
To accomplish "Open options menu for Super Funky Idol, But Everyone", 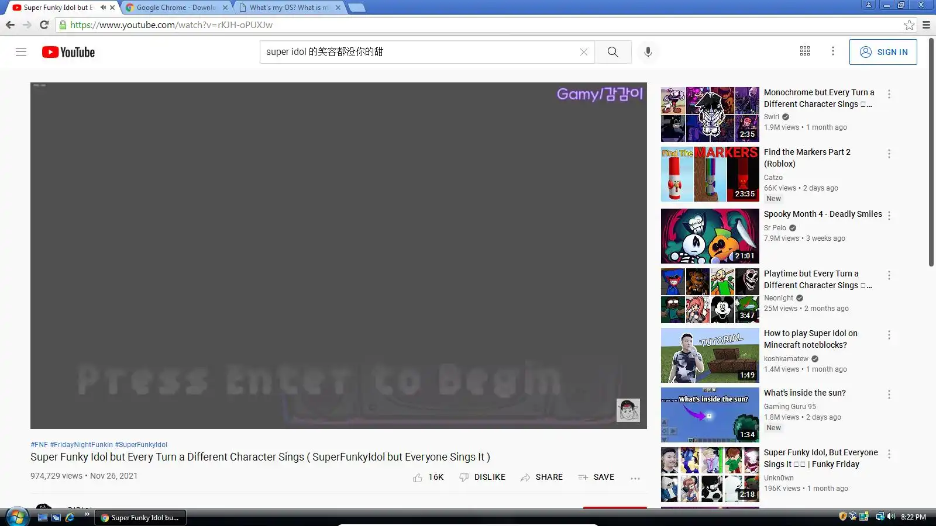I will pyautogui.click(x=889, y=454).
